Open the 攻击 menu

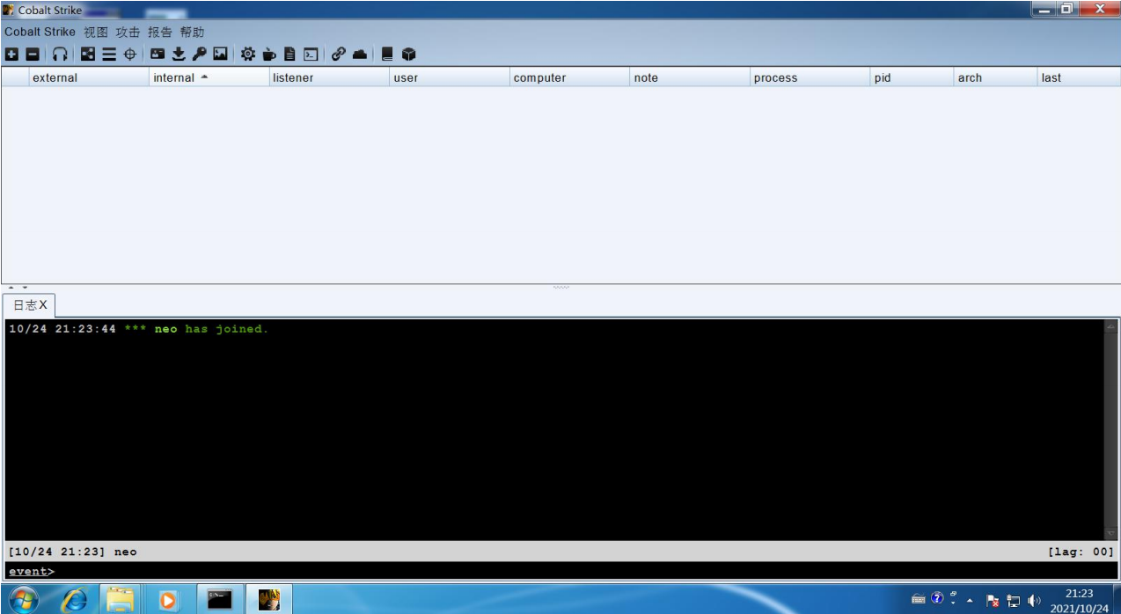tap(128, 32)
